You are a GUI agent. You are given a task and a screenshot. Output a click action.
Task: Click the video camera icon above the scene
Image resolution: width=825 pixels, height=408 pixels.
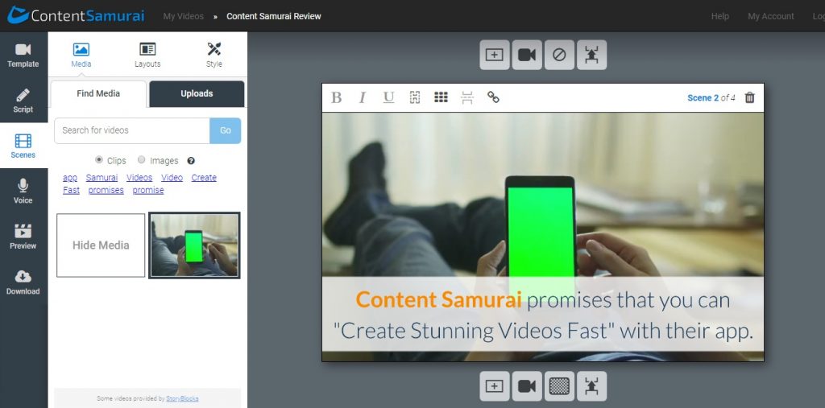click(527, 55)
